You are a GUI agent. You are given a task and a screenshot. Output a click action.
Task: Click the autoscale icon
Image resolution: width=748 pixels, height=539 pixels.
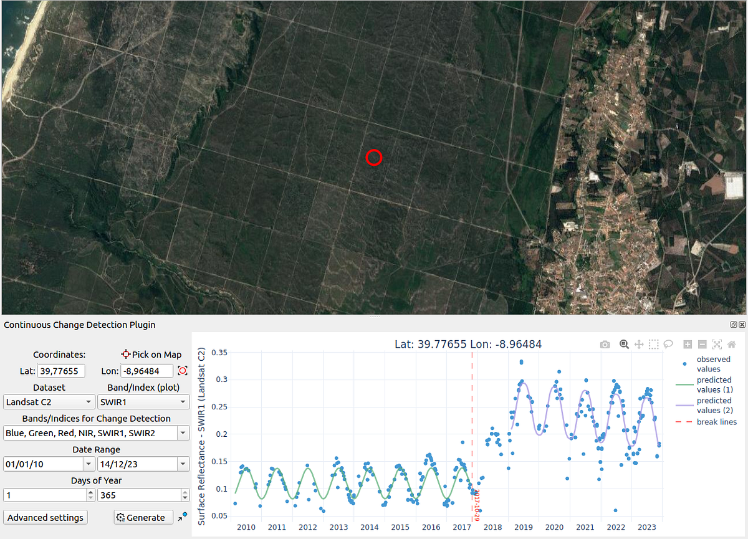click(717, 344)
